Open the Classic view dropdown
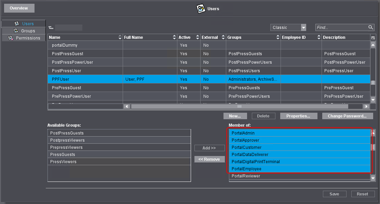380x204 pixels. pyautogui.click(x=303, y=28)
